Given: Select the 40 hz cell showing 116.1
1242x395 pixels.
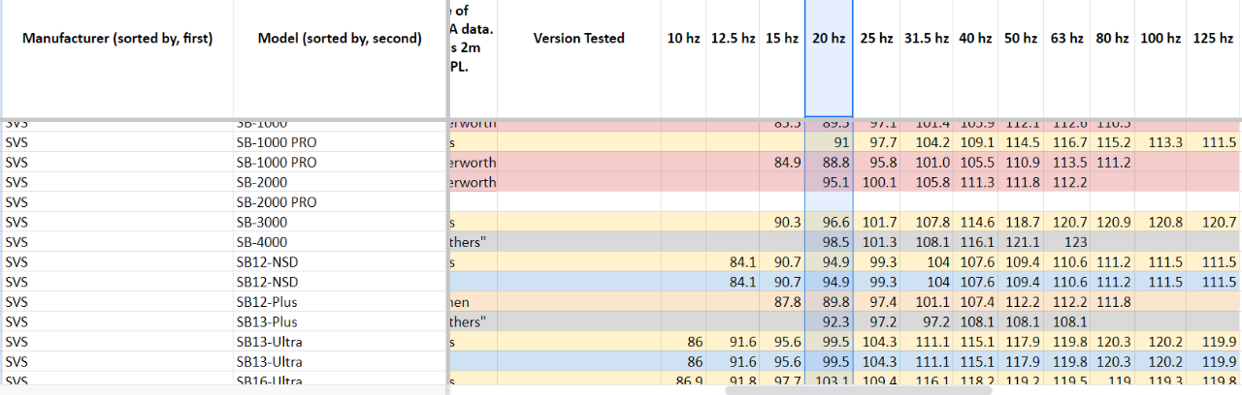Looking at the screenshot, I should pyautogui.click(x=973, y=242).
